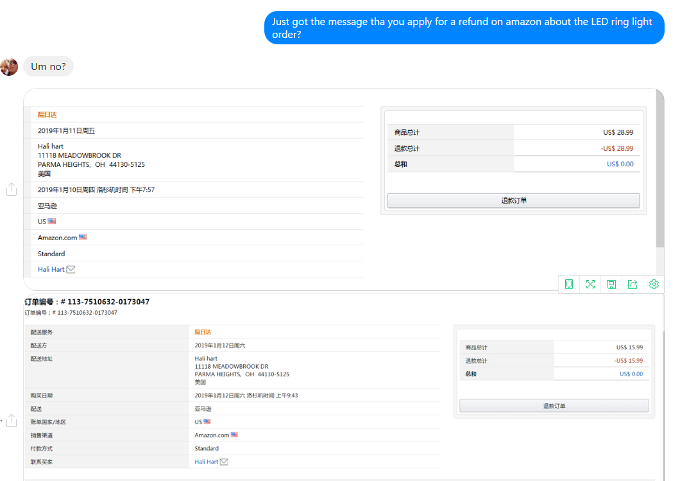
Task: Open Hali Hart link in the lower order screenshot
Action: 206,462
